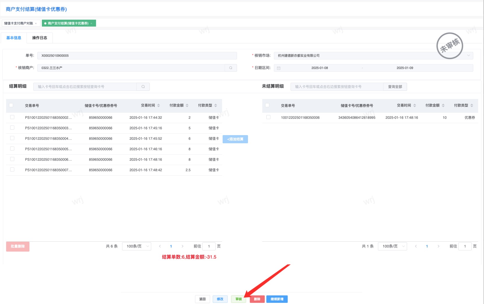The height and width of the screenshot is (304, 484).
Task: Open the 核销市场 dropdown
Action: click(373, 56)
